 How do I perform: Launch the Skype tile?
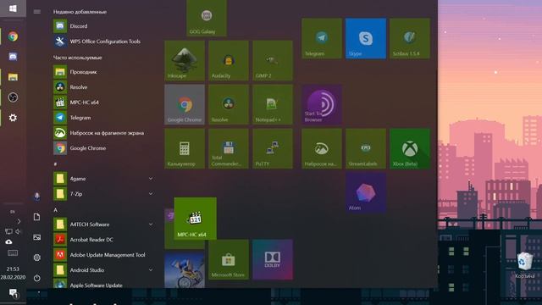click(366, 38)
